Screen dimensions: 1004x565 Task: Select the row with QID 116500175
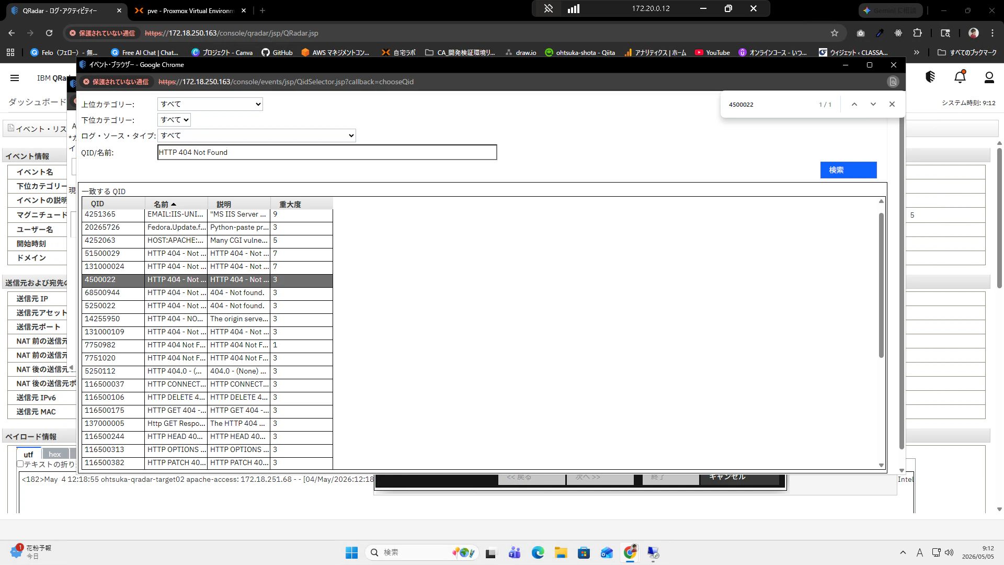pyautogui.click(x=207, y=411)
